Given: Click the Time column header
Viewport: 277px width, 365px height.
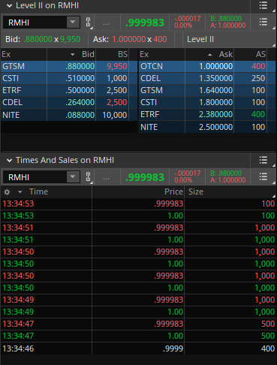Looking at the screenshot, I should tap(38, 192).
